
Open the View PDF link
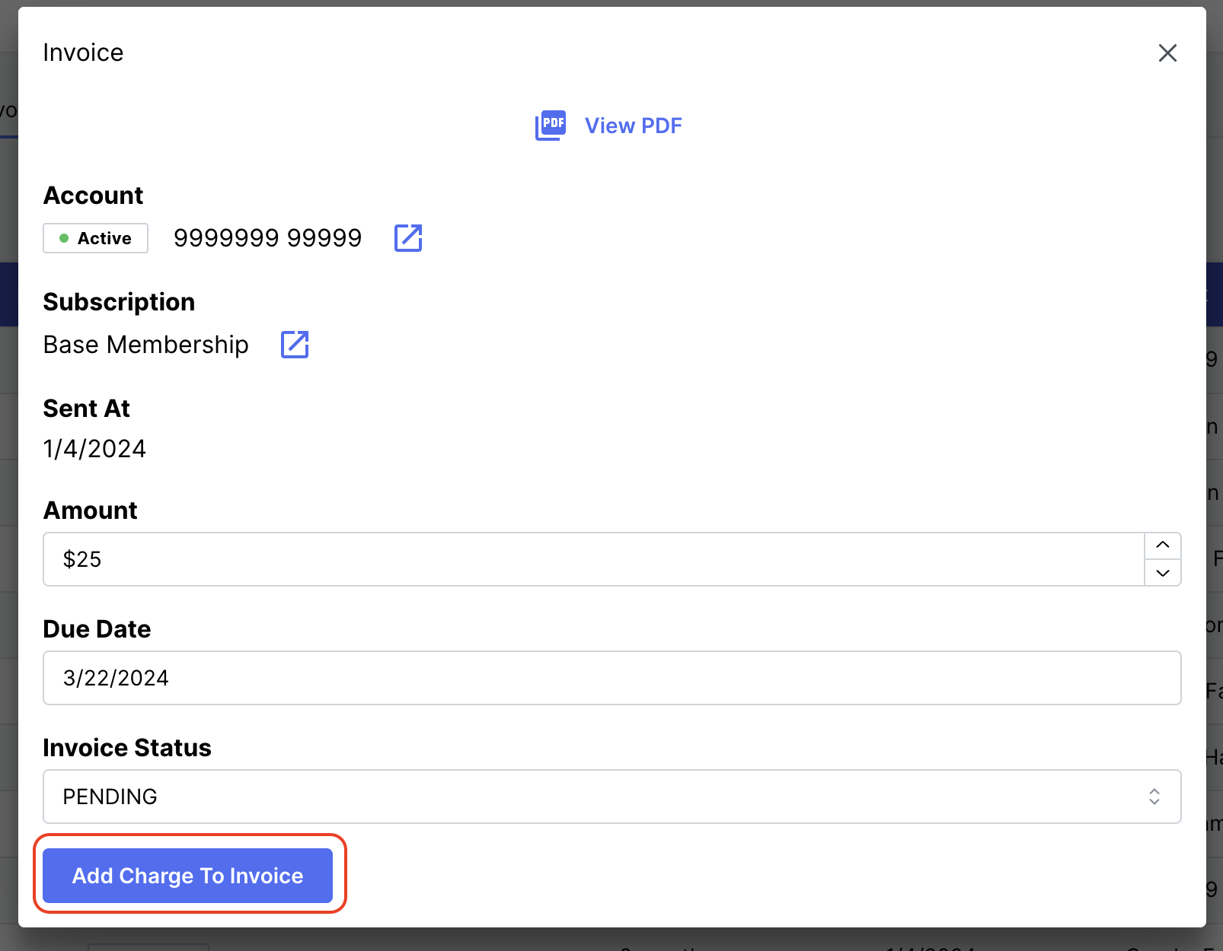(x=633, y=125)
